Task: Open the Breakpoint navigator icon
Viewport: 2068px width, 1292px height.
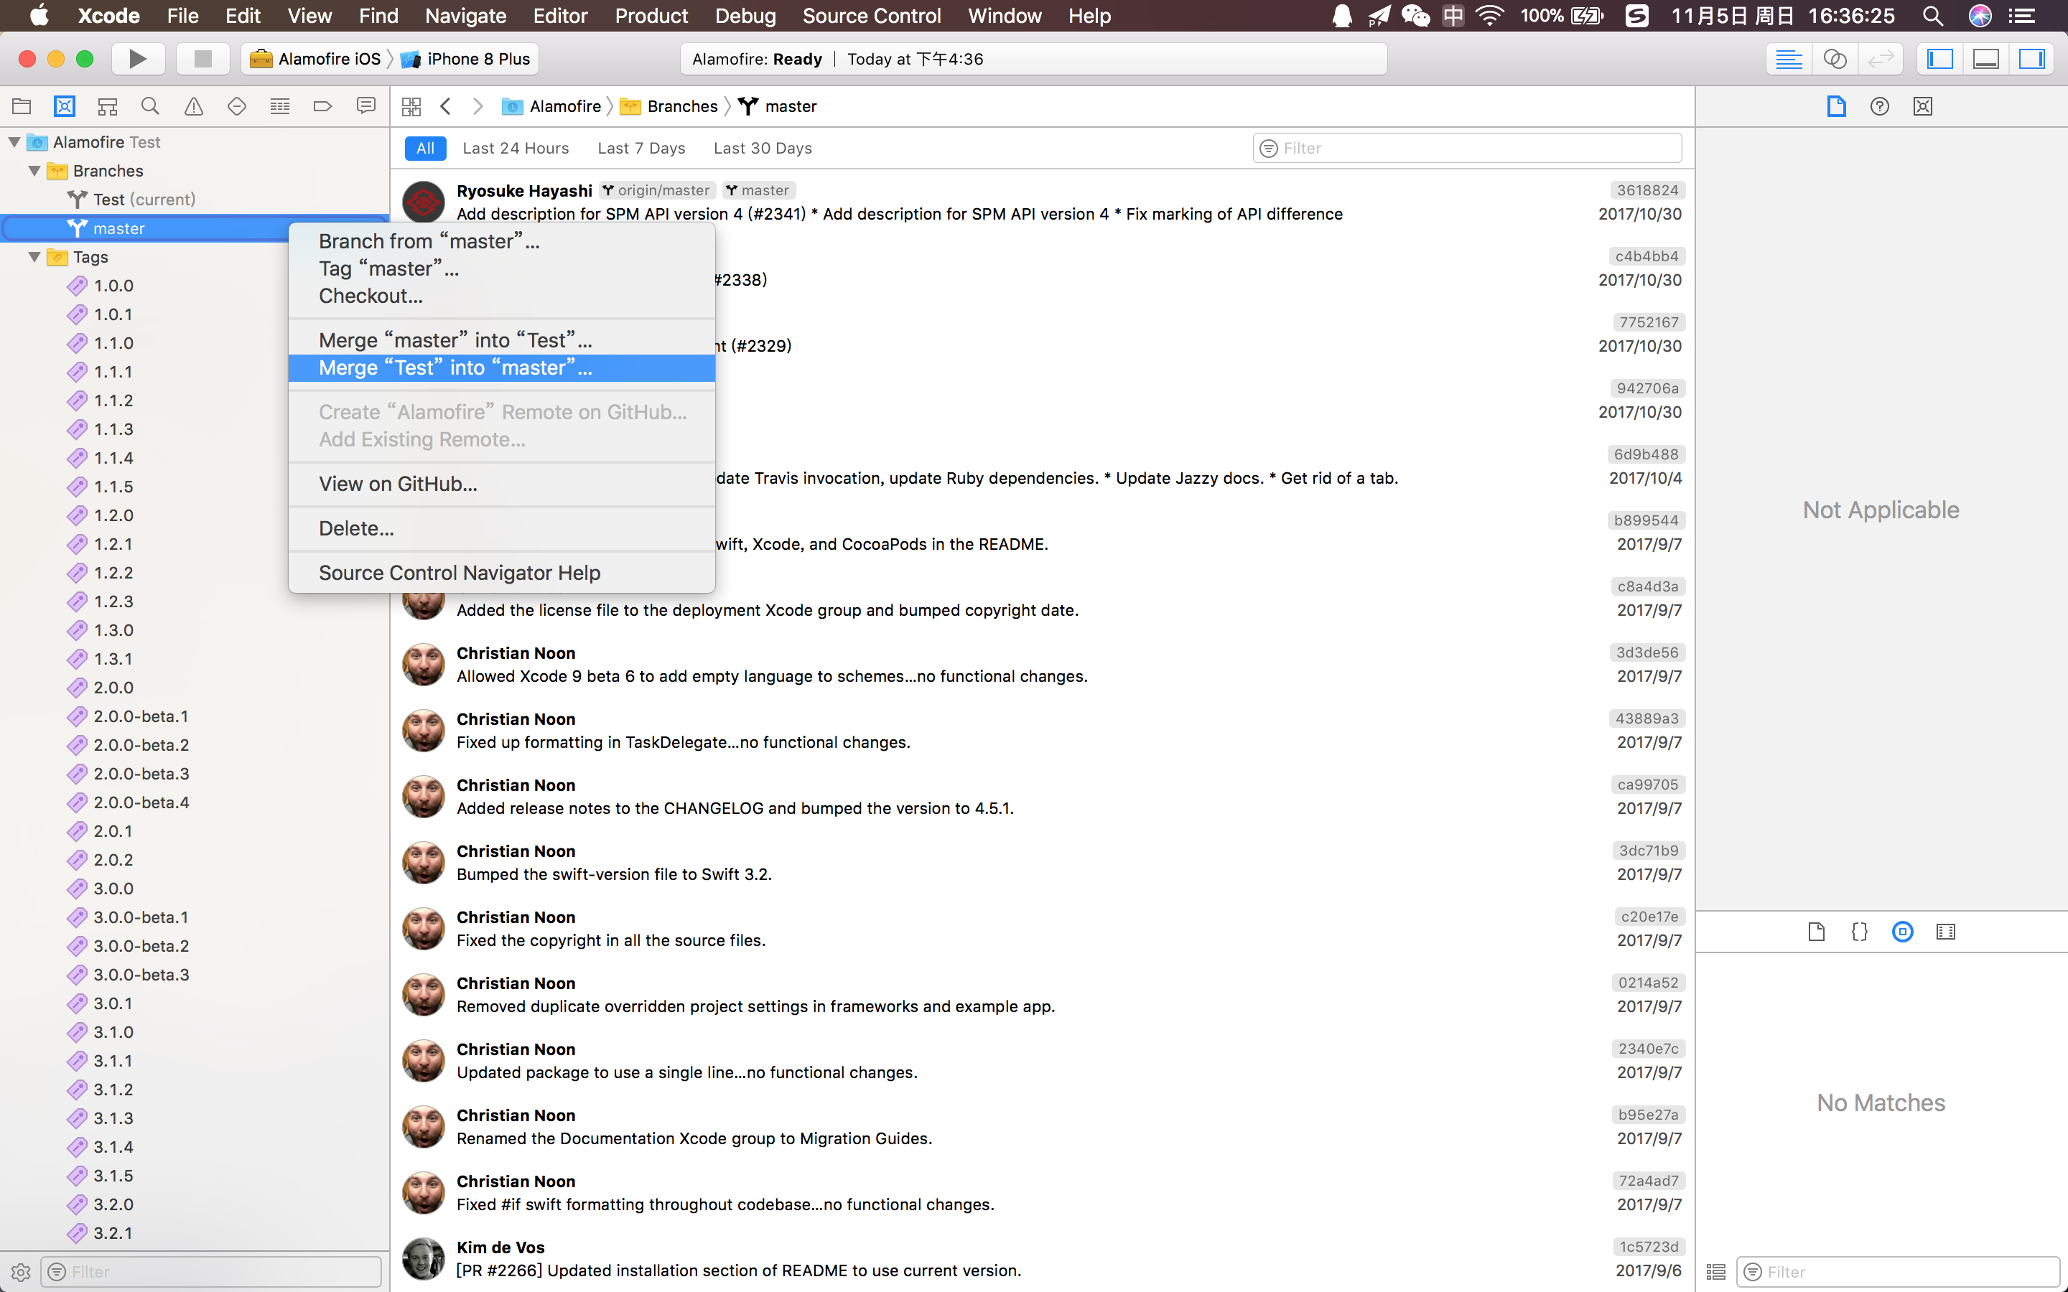Action: pyautogui.click(x=322, y=106)
